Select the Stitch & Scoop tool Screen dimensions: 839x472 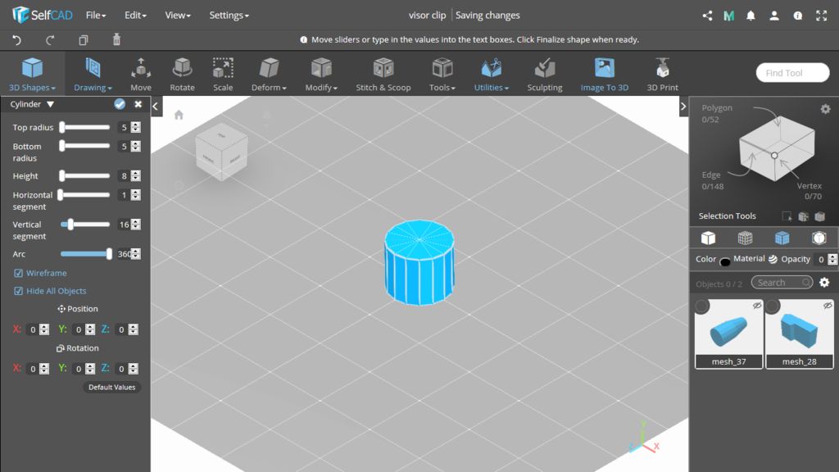(383, 75)
